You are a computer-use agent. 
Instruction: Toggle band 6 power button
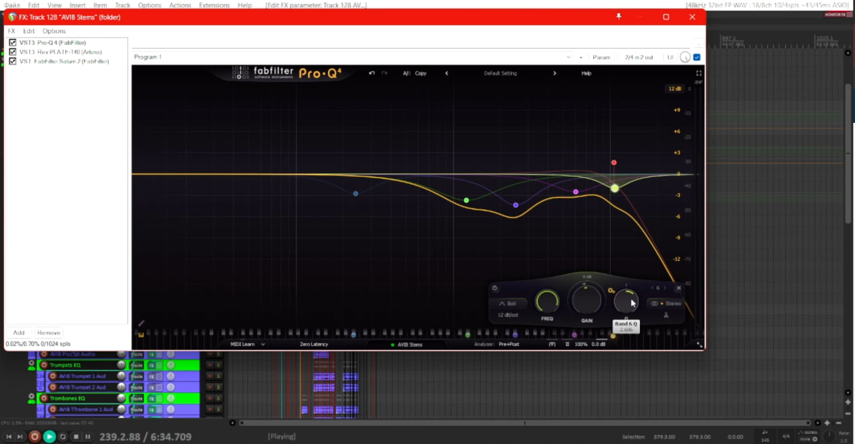(495, 288)
